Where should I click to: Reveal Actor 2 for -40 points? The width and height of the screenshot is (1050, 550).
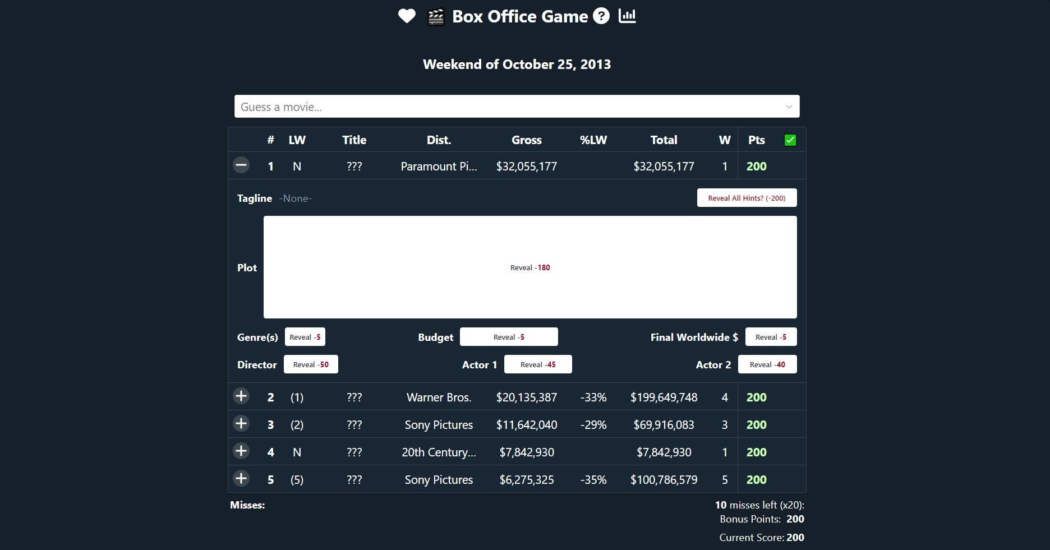pyautogui.click(x=767, y=364)
